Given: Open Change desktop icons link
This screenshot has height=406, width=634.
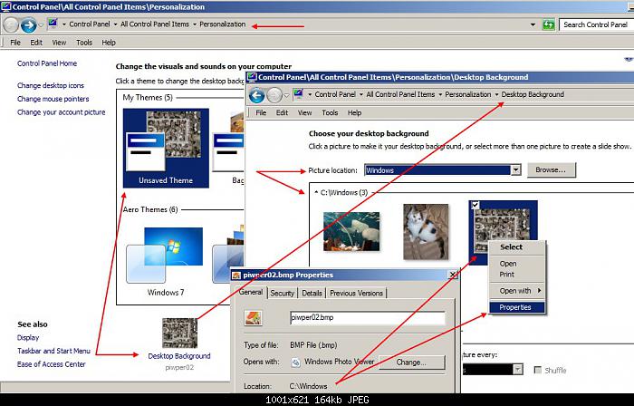Looking at the screenshot, I should (x=51, y=86).
